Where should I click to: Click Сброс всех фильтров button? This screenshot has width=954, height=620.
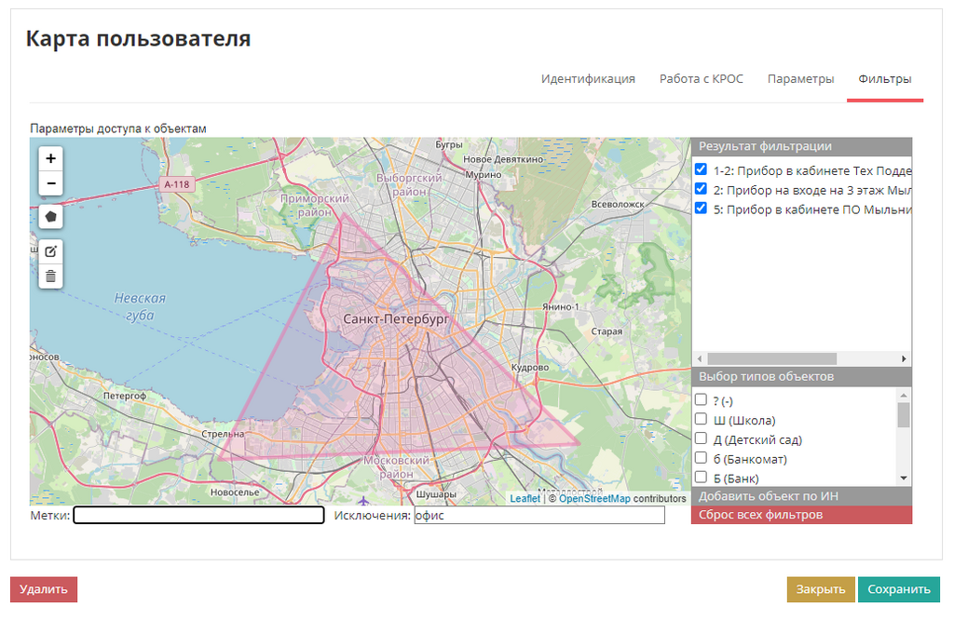801,515
